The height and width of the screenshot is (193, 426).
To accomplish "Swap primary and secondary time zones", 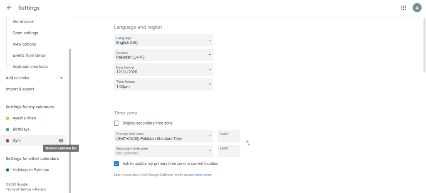I will (x=248, y=143).
